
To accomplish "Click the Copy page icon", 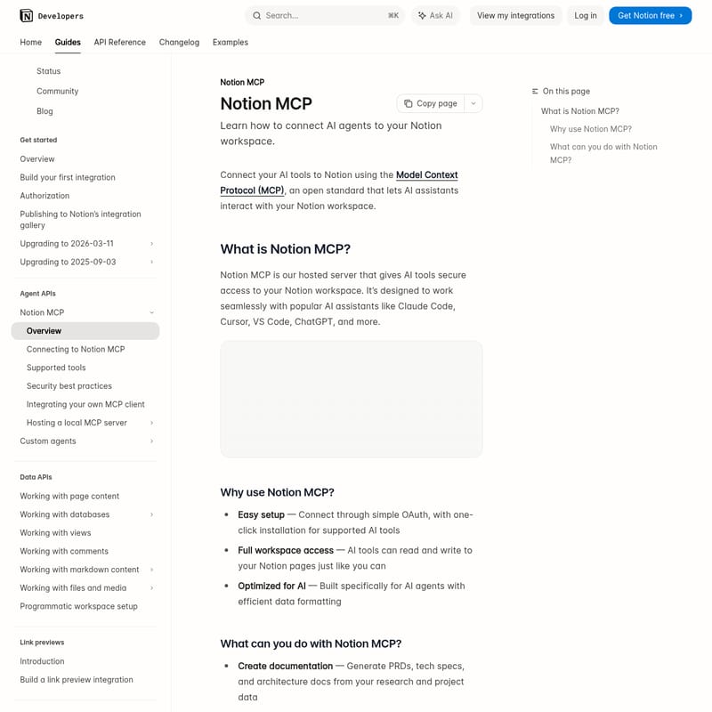I will pos(409,103).
